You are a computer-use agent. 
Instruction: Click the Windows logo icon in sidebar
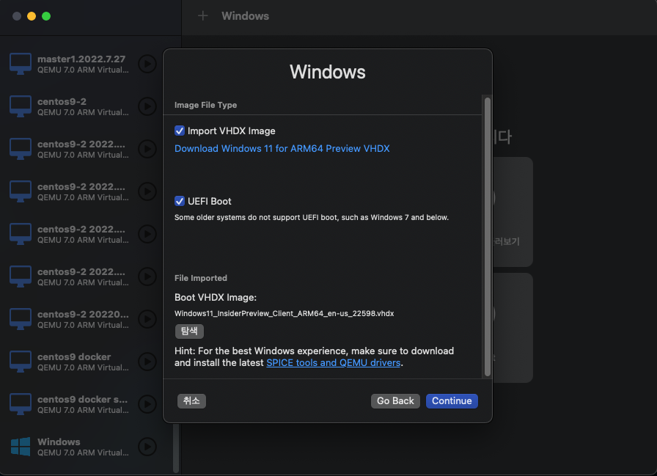click(20, 447)
